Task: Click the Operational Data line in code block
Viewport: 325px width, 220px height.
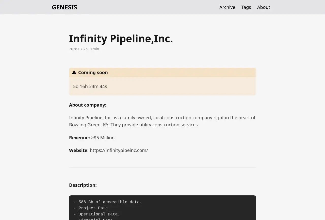Action: tap(97, 214)
